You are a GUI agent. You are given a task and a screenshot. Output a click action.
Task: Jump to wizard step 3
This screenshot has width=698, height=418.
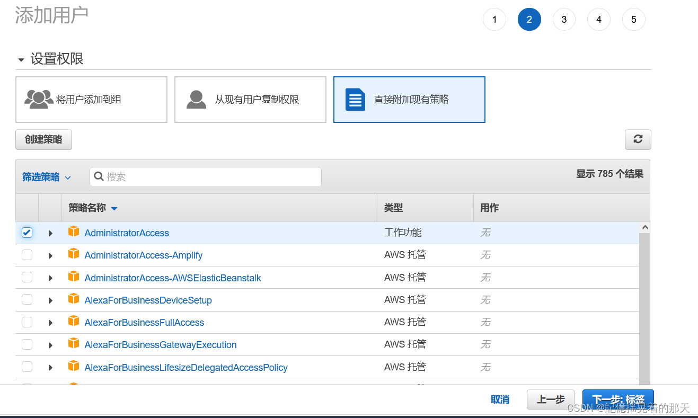[x=564, y=20]
